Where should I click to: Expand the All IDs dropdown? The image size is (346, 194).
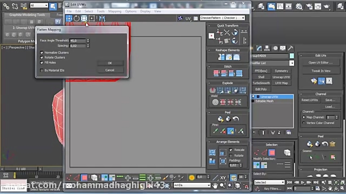click(192, 186)
